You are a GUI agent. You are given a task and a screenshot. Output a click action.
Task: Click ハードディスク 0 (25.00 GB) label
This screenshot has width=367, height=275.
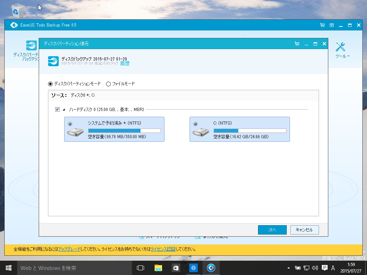[106, 110]
